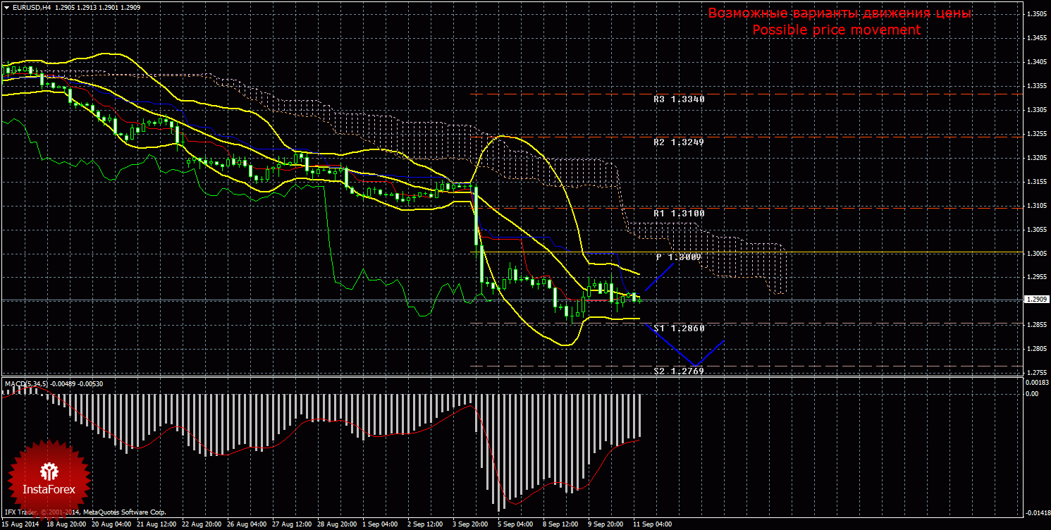
Task: Select the R3 1.3340 resistance label
Action: (x=679, y=99)
